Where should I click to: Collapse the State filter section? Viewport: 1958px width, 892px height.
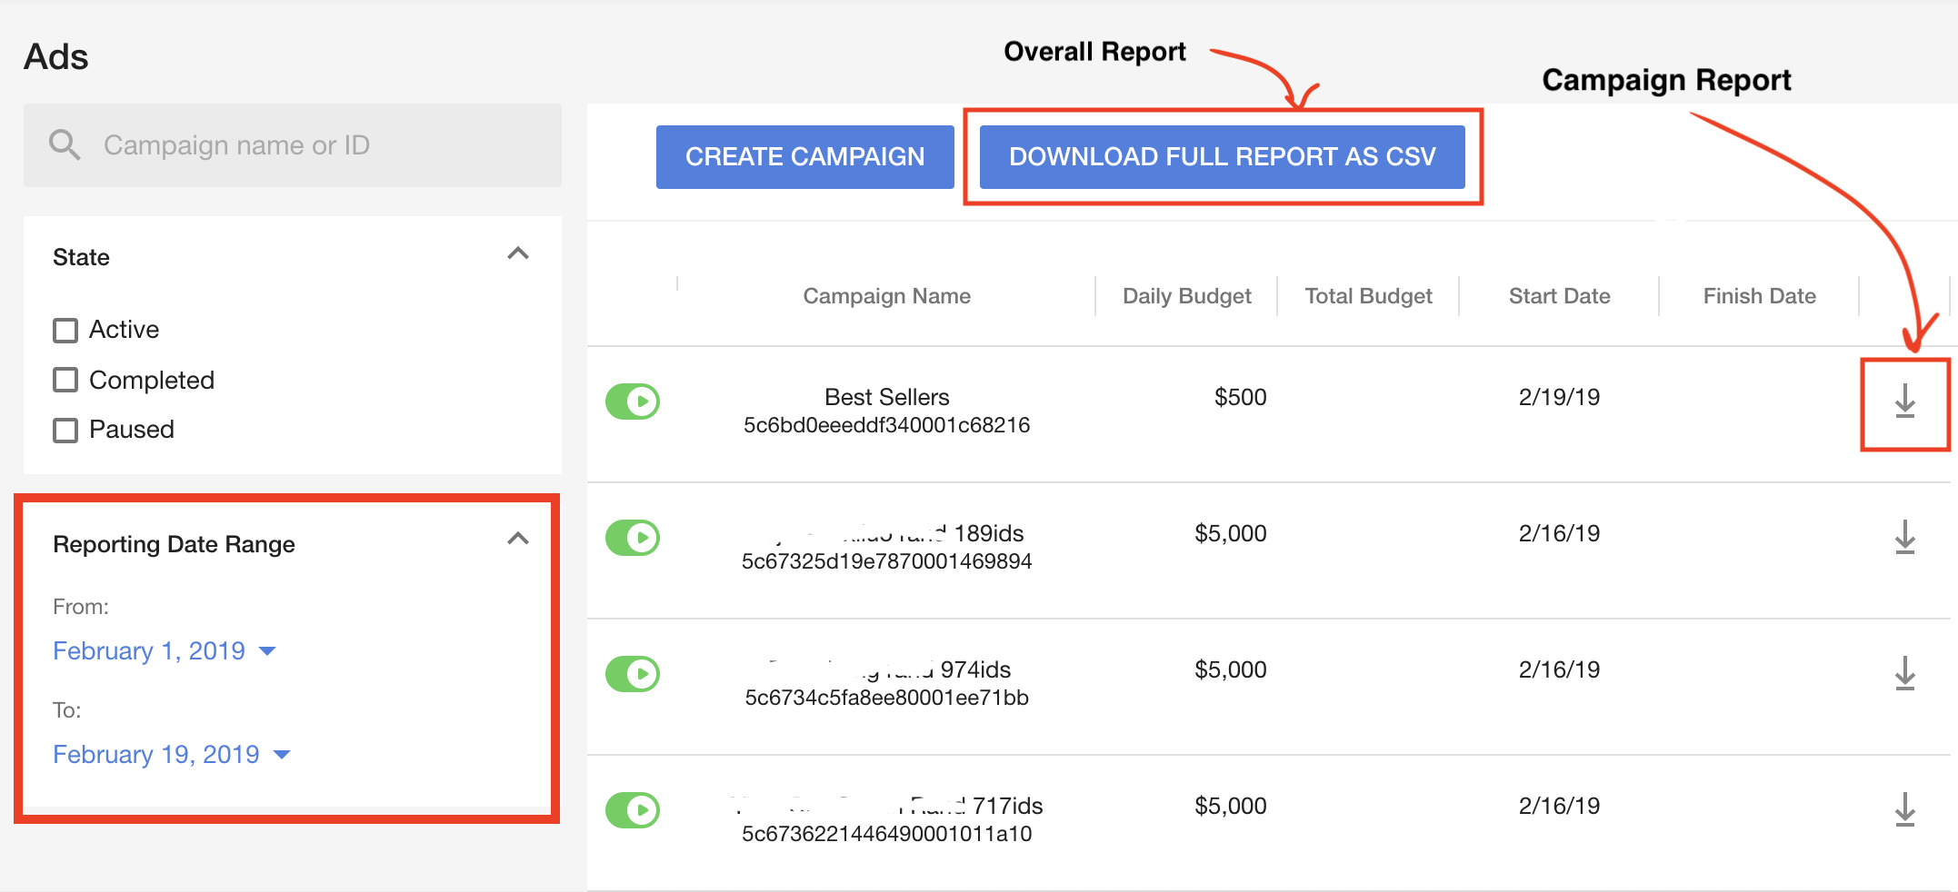tap(518, 254)
